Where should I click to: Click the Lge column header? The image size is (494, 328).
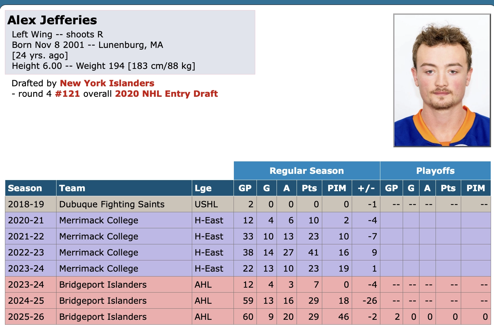tap(203, 188)
